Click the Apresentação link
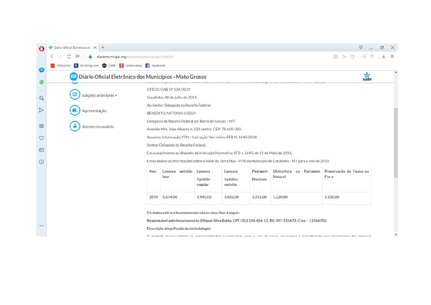 point(94,111)
